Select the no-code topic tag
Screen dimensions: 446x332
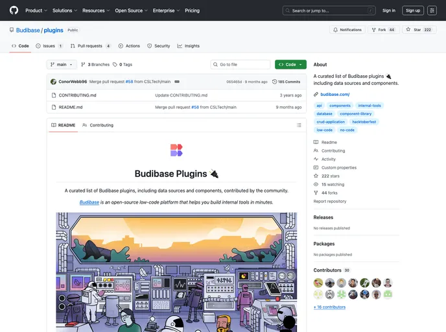[x=347, y=130]
